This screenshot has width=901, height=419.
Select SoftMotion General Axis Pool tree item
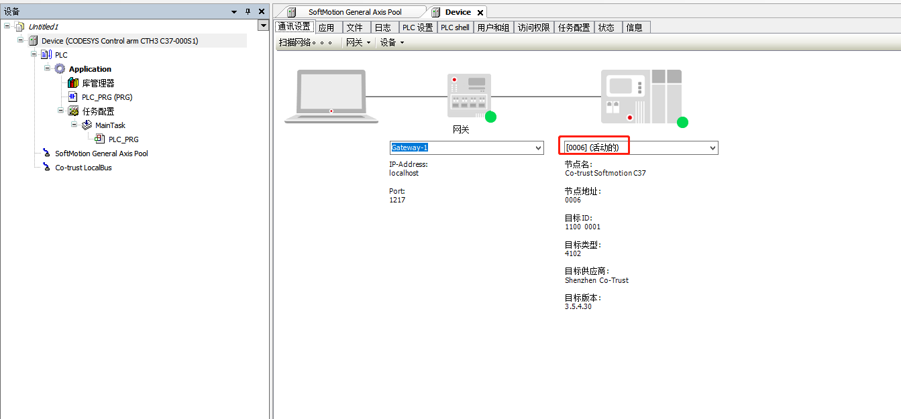tap(101, 154)
